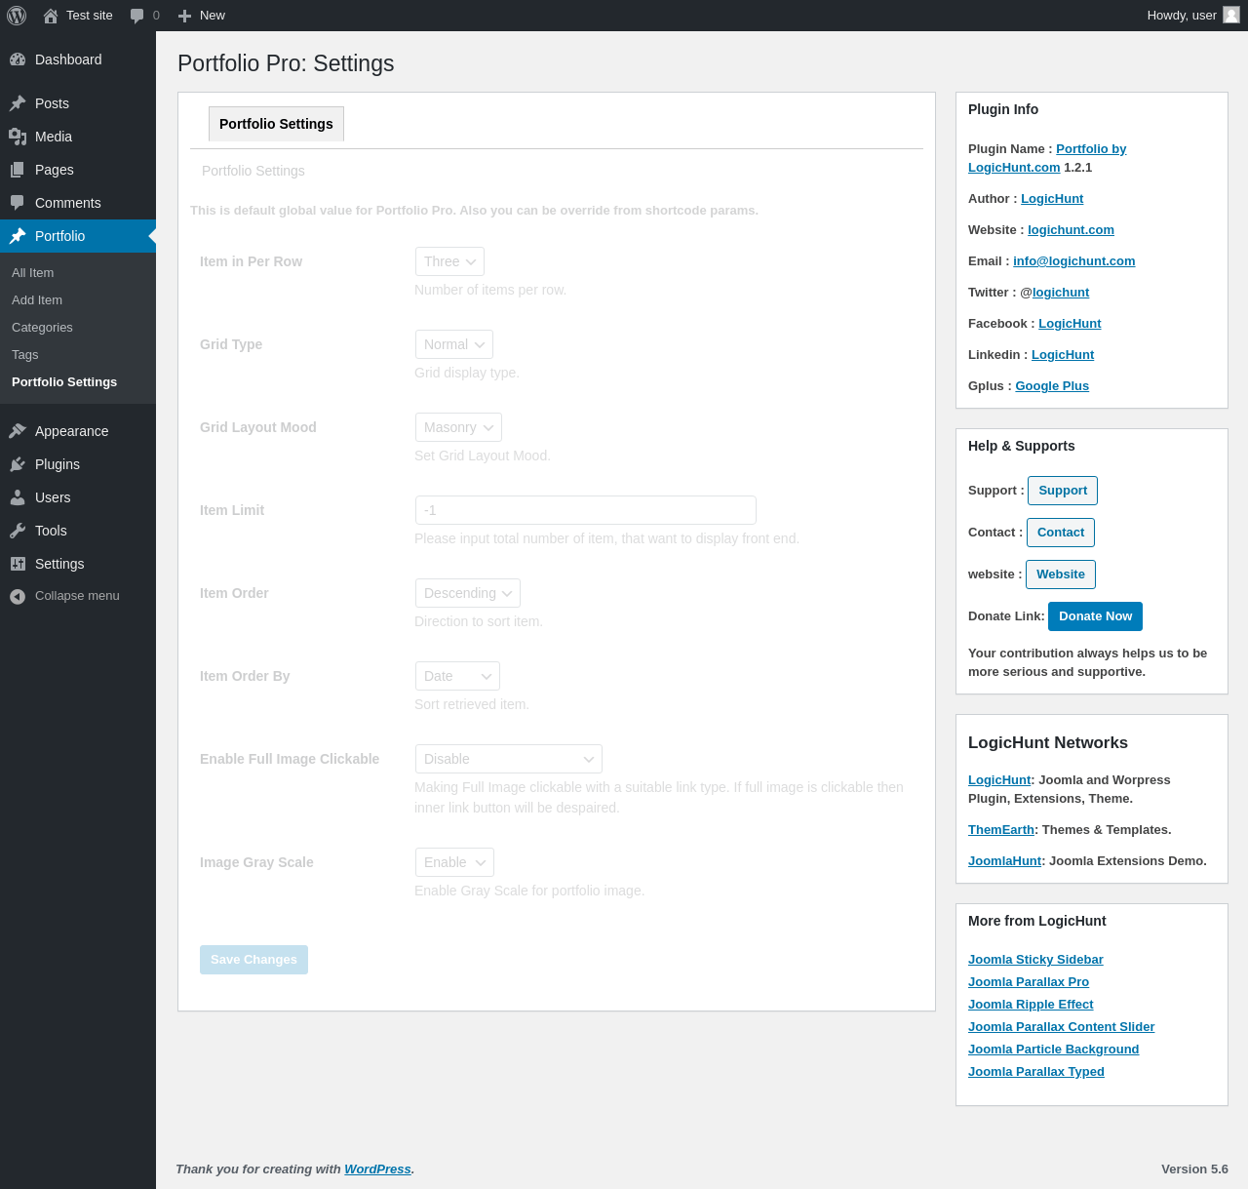Image resolution: width=1248 pixels, height=1189 pixels.
Task: Click the Collapse menu arrow icon
Action: coord(18,596)
